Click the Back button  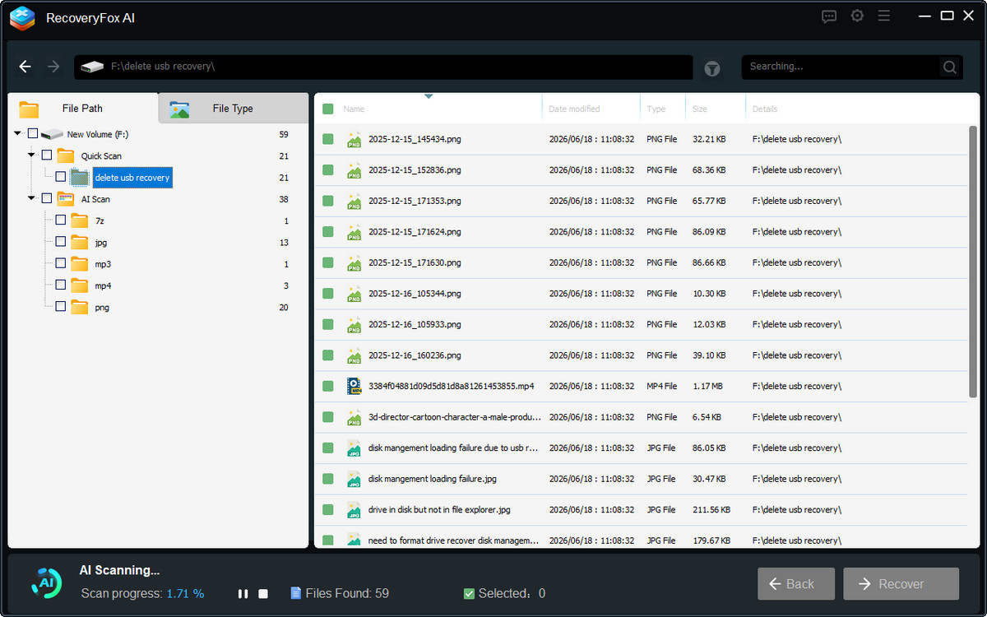(796, 584)
